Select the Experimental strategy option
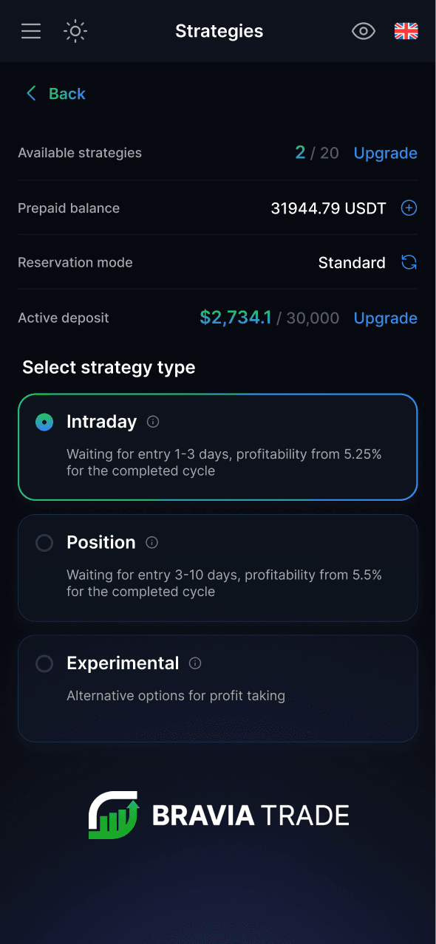 point(44,663)
